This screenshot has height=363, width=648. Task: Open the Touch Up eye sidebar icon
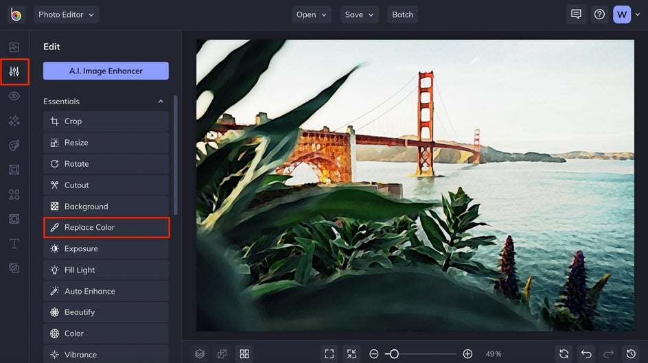(x=14, y=96)
